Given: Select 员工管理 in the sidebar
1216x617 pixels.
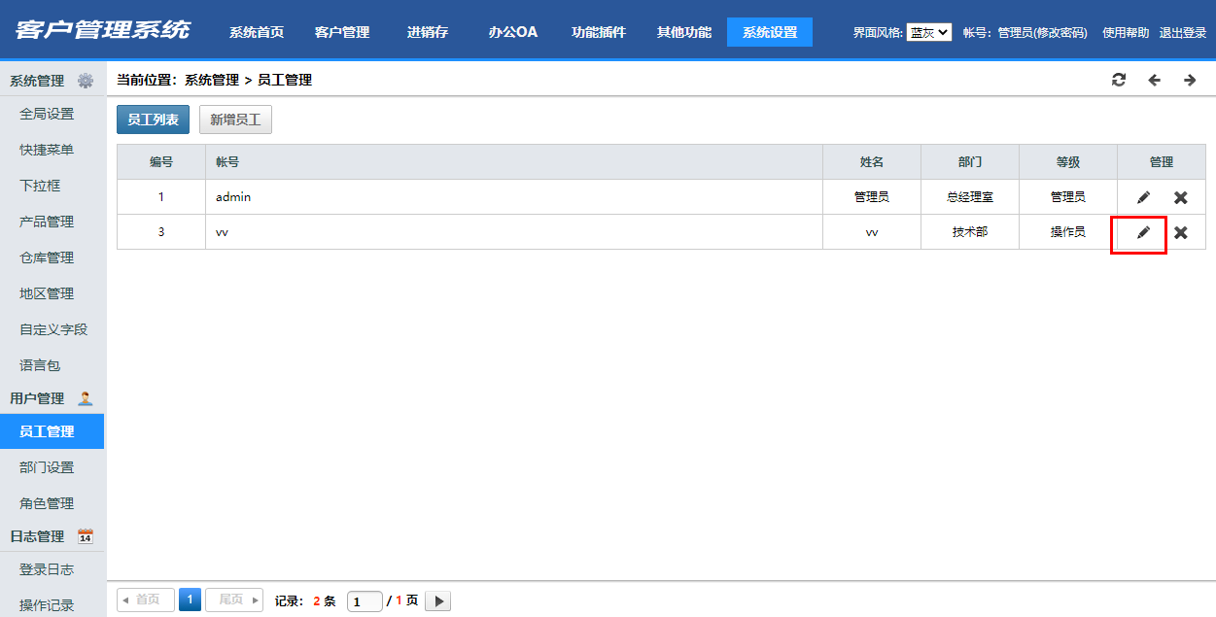Looking at the screenshot, I should [52, 431].
